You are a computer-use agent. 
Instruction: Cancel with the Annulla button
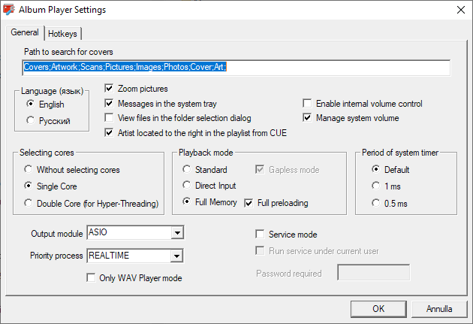click(439, 309)
